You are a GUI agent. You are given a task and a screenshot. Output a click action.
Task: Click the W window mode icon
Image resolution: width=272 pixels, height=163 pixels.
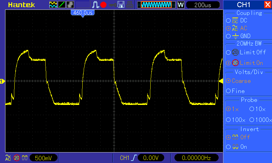point(181,5)
